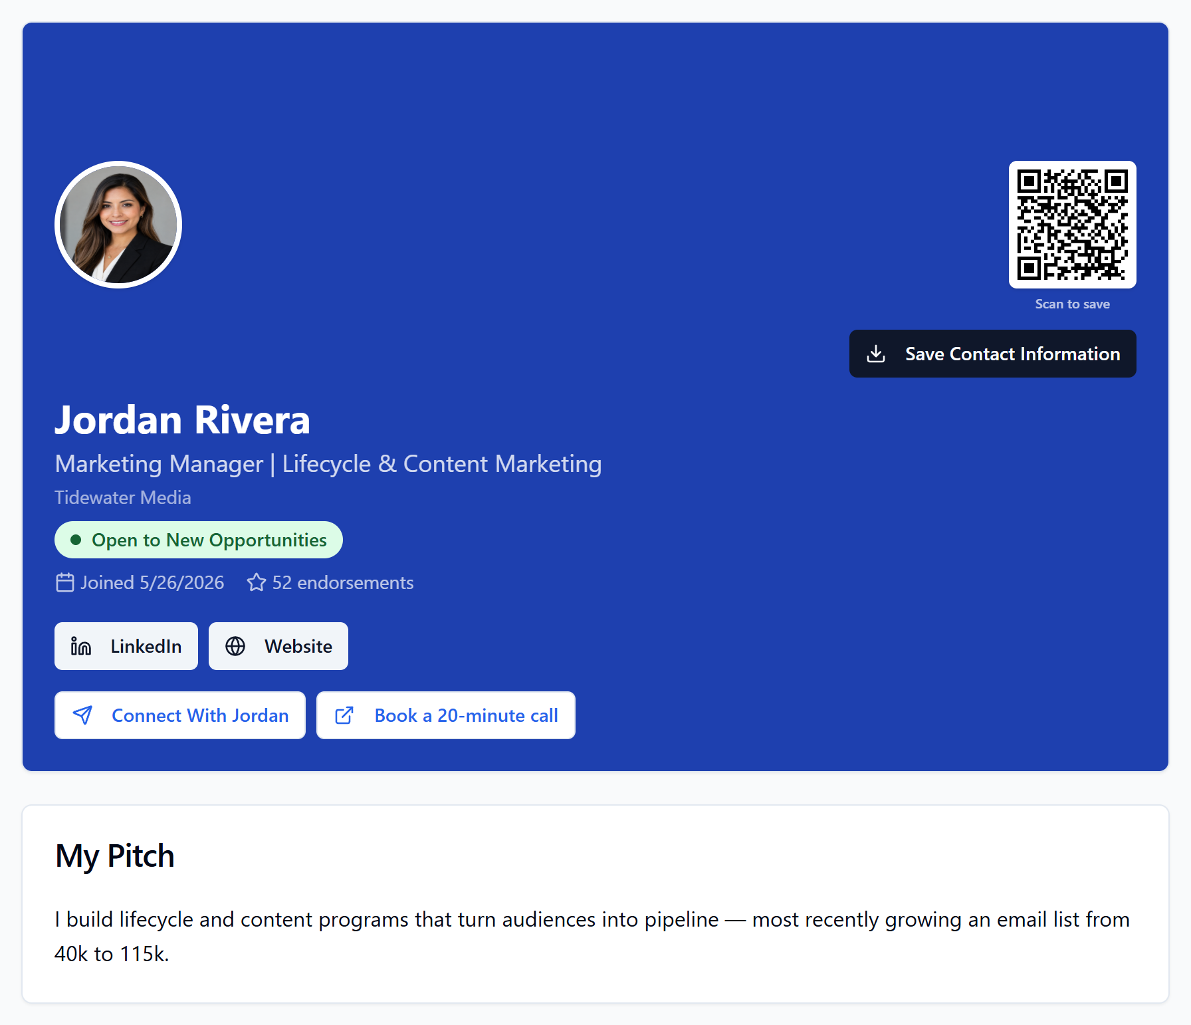Image resolution: width=1191 pixels, height=1025 pixels.
Task: Click the green status dot in the badge
Action: point(76,540)
